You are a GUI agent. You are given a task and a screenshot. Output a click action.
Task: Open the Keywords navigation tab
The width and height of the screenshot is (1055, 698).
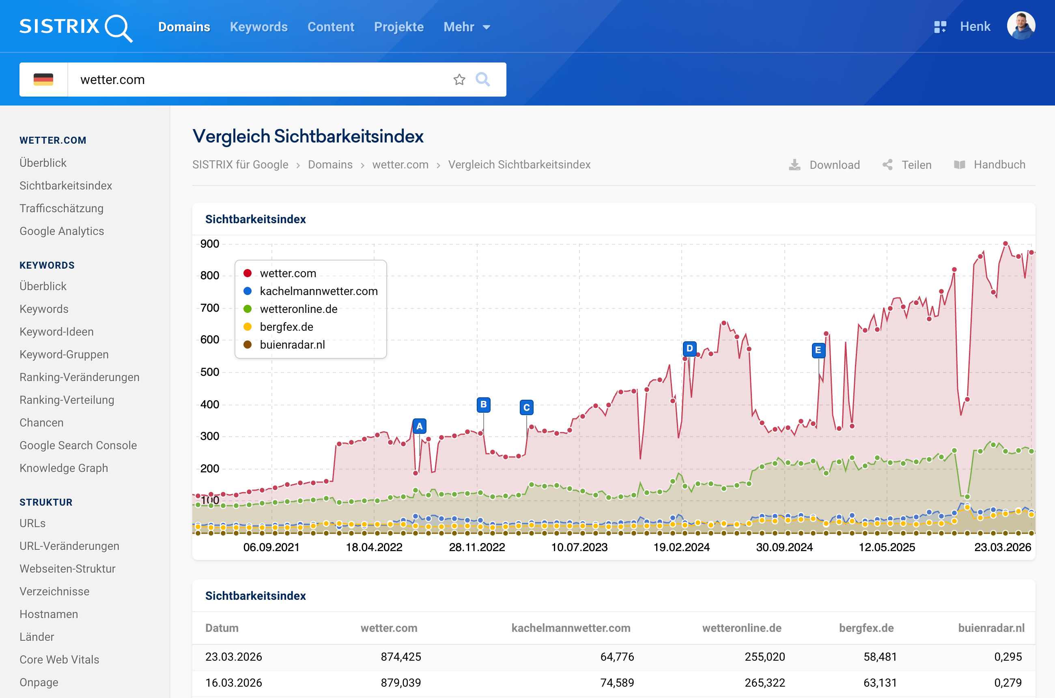258,27
